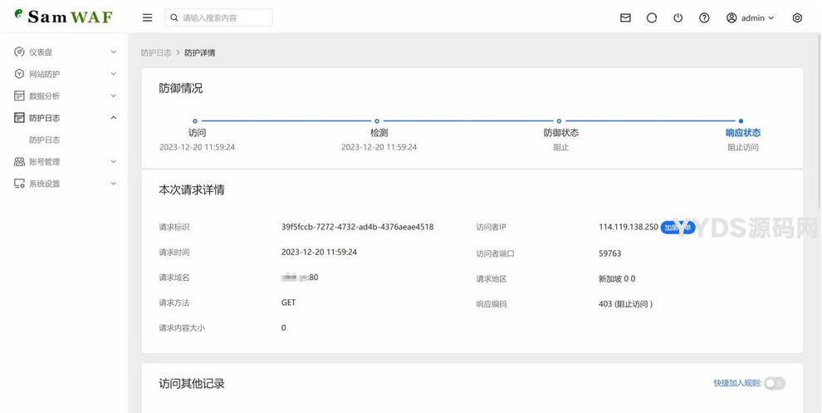Expand the 系统设置 sidebar menu

coord(65,184)
